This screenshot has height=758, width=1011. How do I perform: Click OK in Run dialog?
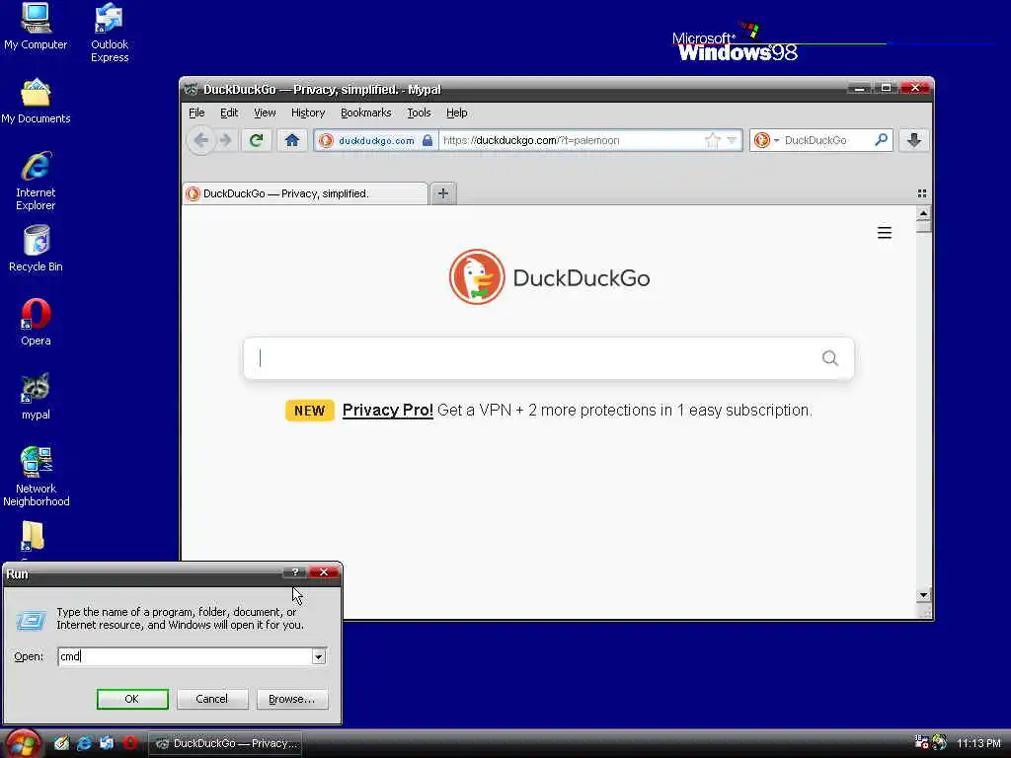pyautogui.click(x=132, y=699)
